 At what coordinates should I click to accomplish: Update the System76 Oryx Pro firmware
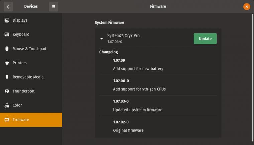click(x=205, y=39)
